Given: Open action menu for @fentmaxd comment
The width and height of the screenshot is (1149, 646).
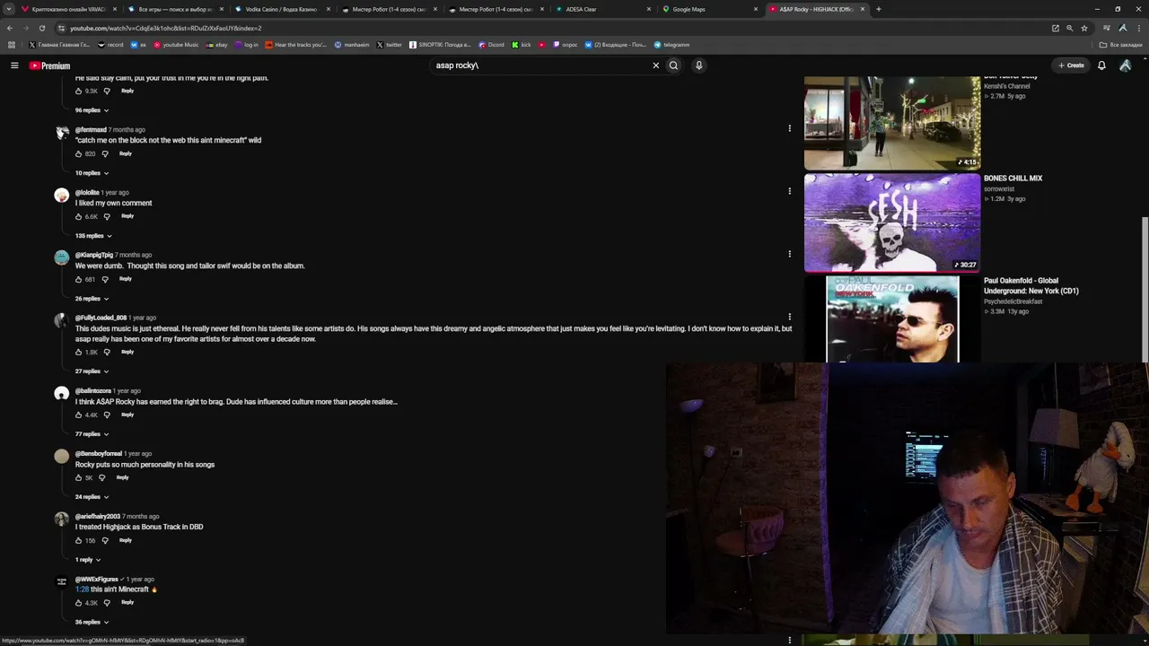Looking at the screenshot, I should [x=790, y=128].
